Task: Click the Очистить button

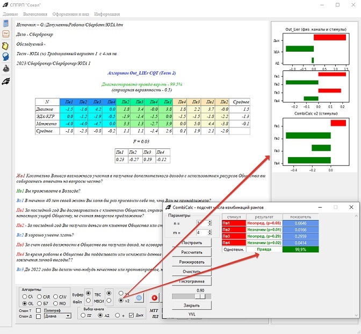Action: pyautogui.click(x=192, y=272)
